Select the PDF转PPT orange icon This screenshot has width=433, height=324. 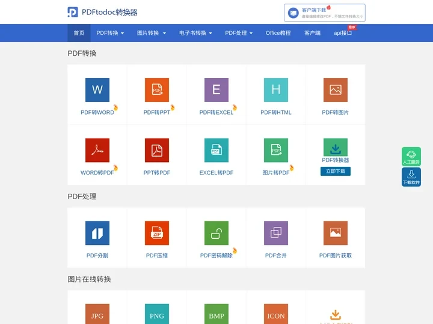tap(157, 90)
